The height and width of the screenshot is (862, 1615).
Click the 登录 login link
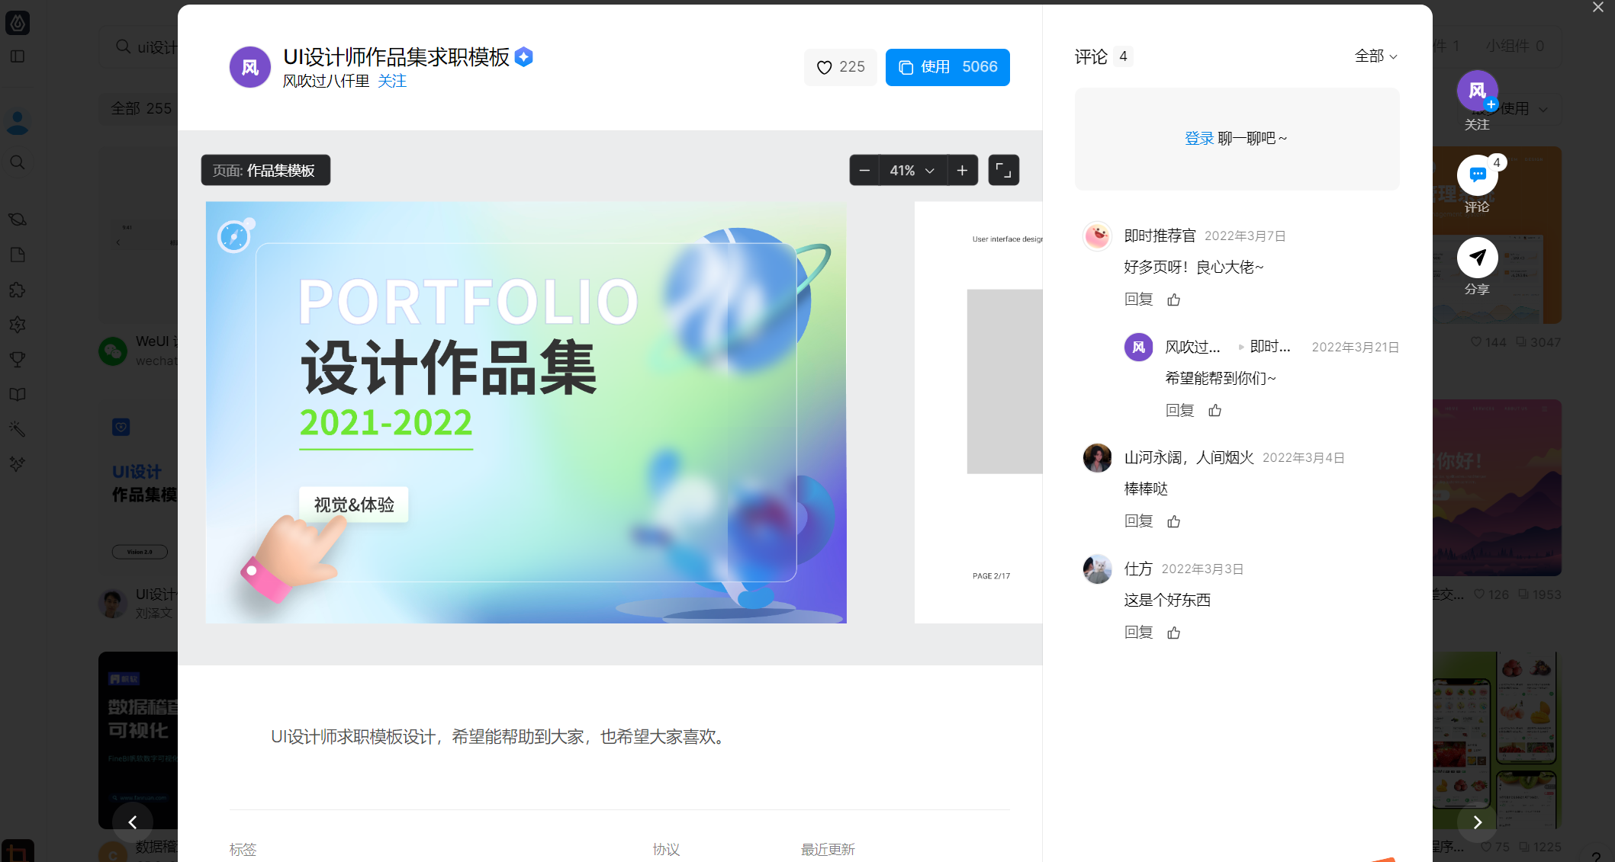tap(1198, 138)
